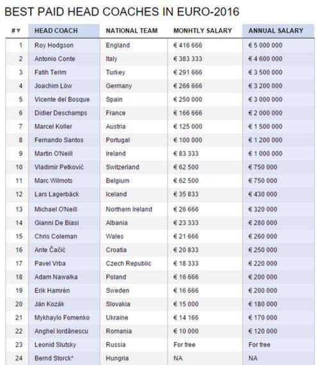Screen dimensions: 316x365
Task: Sort by MONHTLY SALARY column header
Action: coord(203,31)
